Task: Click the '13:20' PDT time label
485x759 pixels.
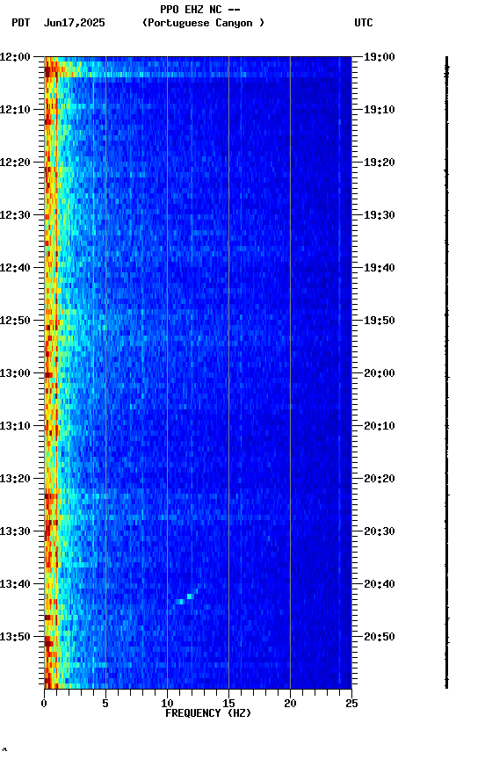Action: [x=15, y=480]
